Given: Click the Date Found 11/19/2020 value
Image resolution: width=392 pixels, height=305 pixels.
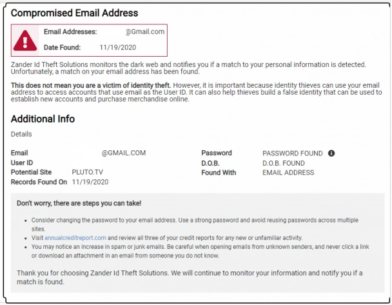Looking at the screenshot, I should [118, 48].
